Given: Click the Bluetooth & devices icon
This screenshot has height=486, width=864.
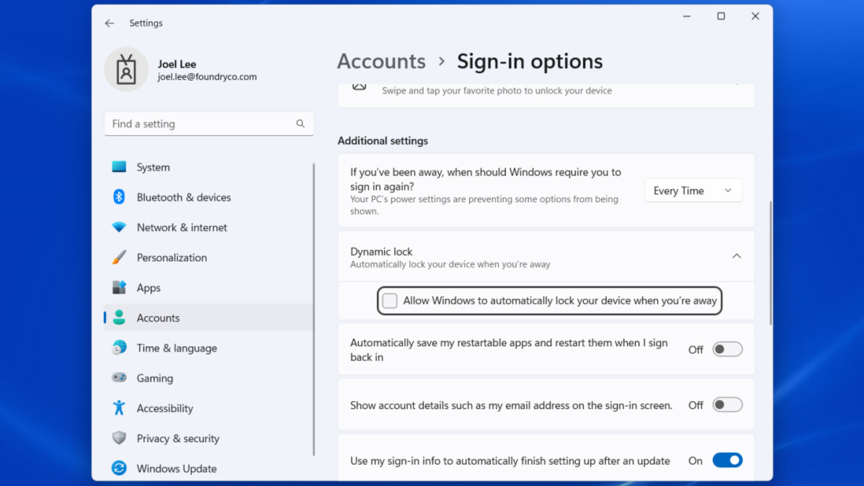Looking at the screenshot, I should 119,197.
